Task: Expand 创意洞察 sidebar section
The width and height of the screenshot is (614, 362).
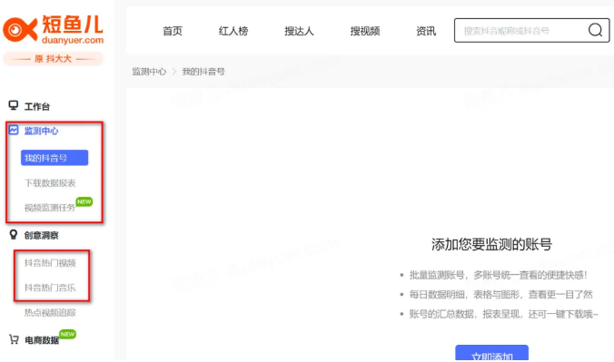Action: (41, 235)
